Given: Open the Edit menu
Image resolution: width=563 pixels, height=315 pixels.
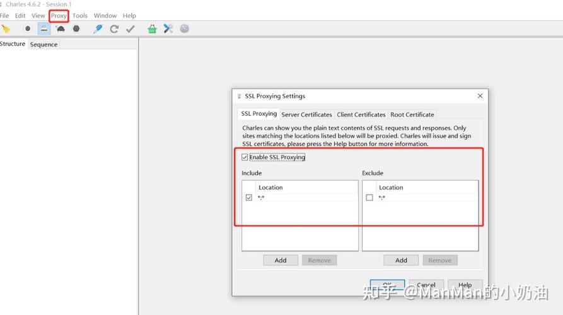Looking at the screenshot, I should (20, 15).
